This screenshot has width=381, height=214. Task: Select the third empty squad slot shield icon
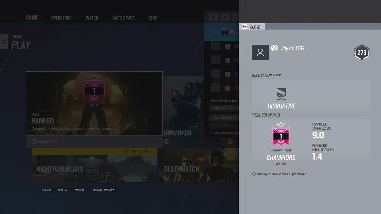(227, 74)
